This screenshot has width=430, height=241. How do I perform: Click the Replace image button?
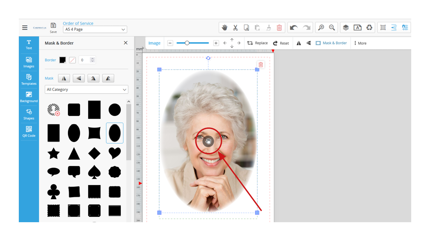pyautogui.click(x=258, y=43)
